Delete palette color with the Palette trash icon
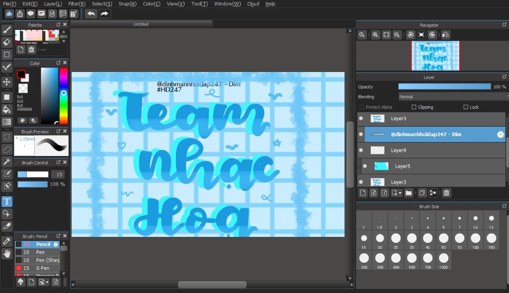Viewport: 509px width, 293px height. [x=31, y=49]
